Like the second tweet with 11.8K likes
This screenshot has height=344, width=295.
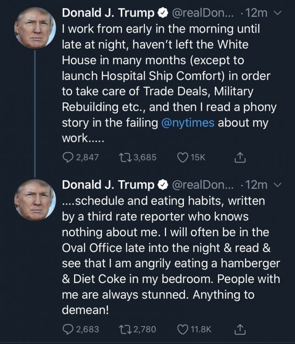[182, 329]
